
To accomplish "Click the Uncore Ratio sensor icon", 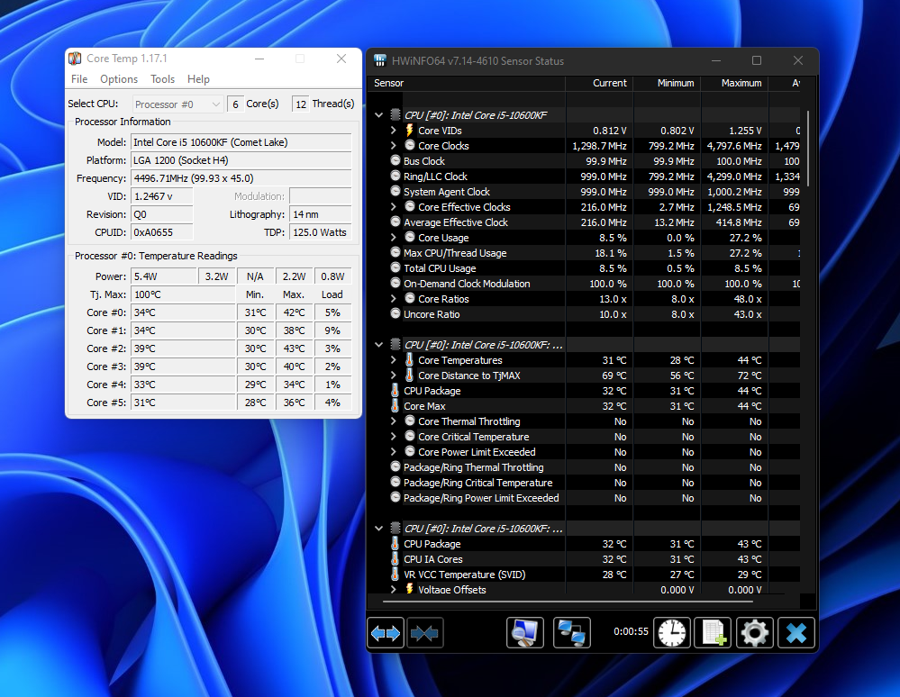I will (395, 313).
